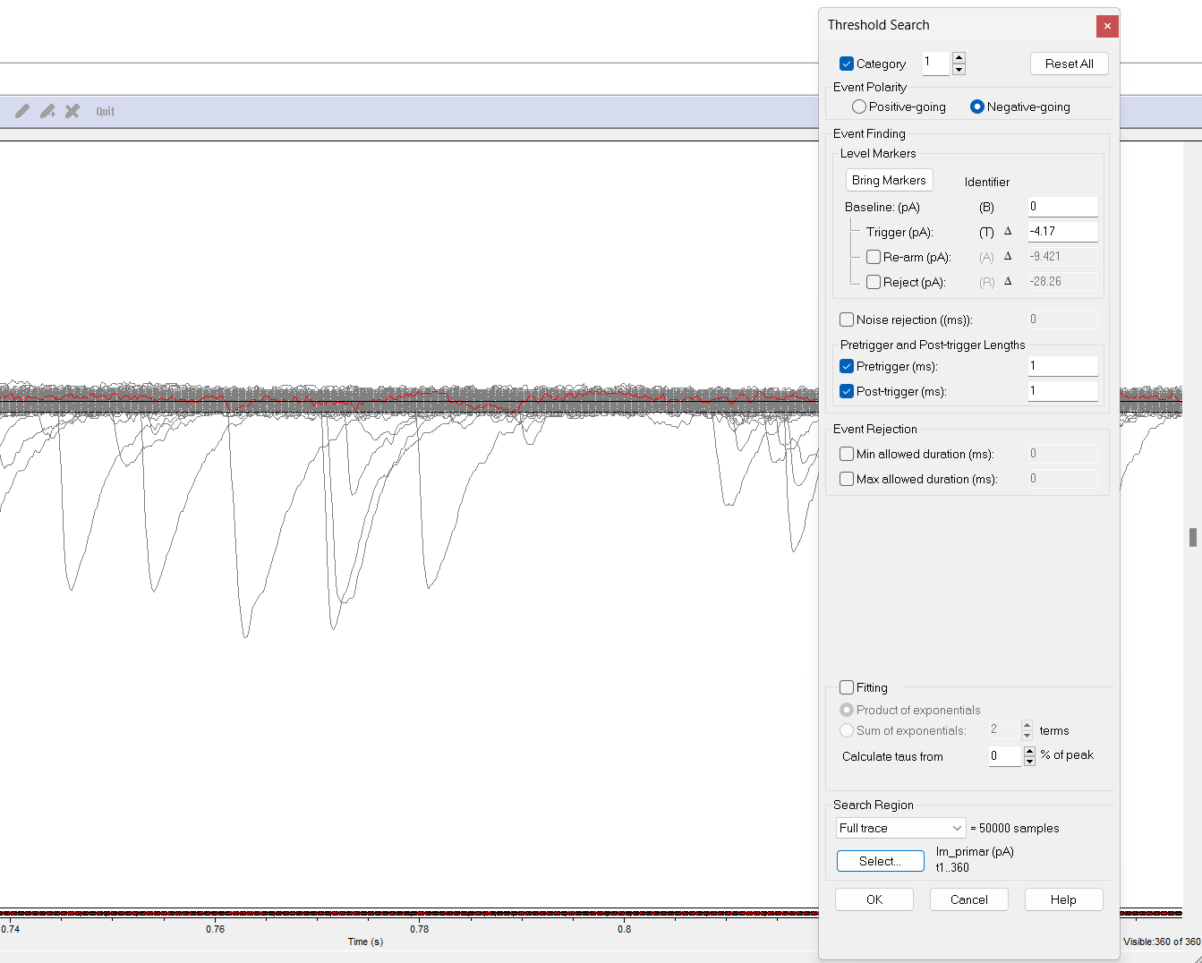1202x963 pixels.
Task: Click the 0.76 time axis label
Action: 216,929
